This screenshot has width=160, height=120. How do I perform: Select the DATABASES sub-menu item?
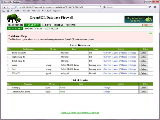[15, 29]
